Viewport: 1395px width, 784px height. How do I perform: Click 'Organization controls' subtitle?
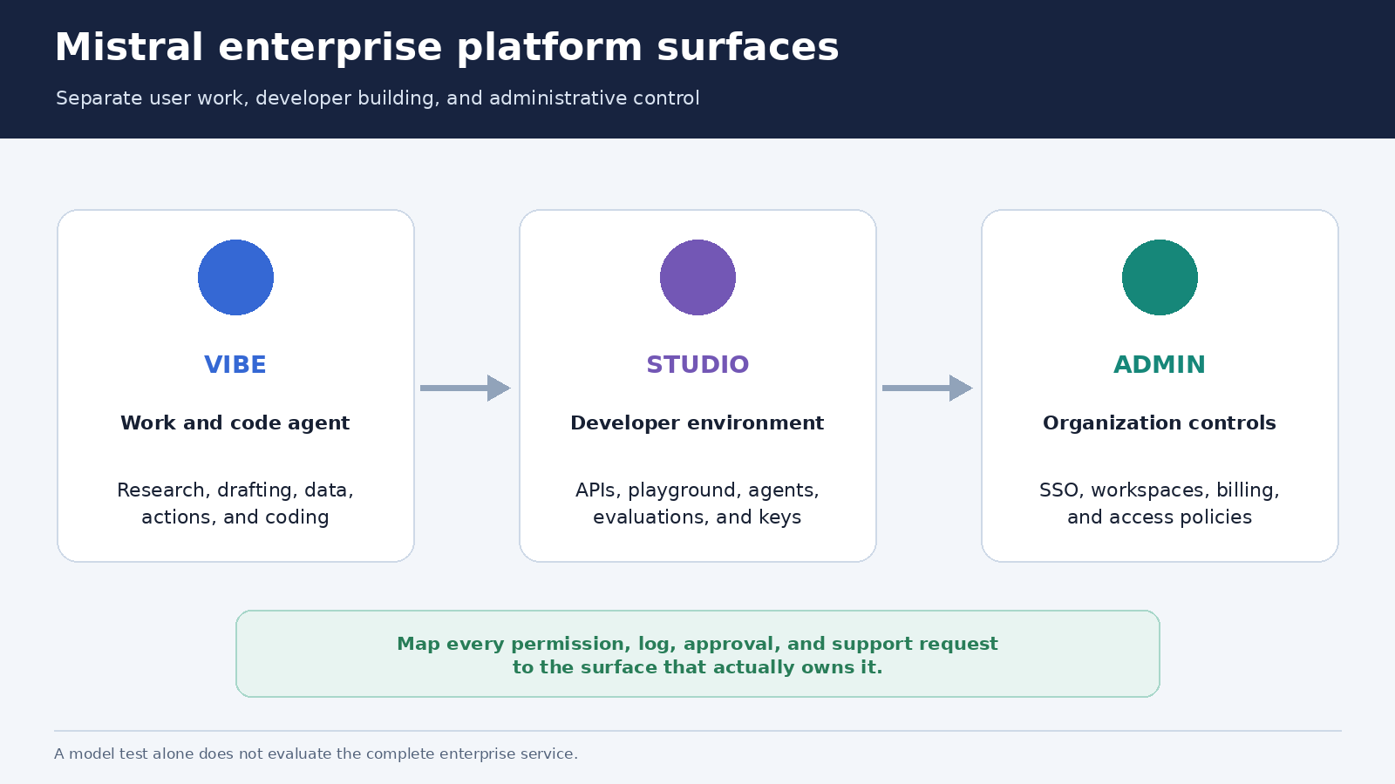1160,423
